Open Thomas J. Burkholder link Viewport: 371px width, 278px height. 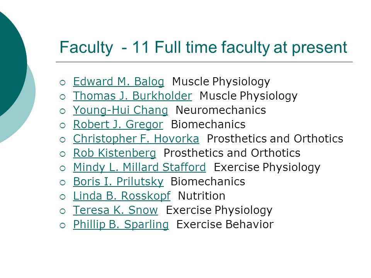tap(133, 96)
